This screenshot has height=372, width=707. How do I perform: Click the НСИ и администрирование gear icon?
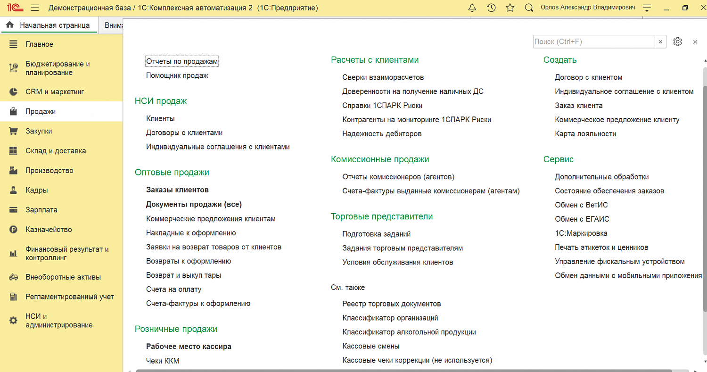14,321
